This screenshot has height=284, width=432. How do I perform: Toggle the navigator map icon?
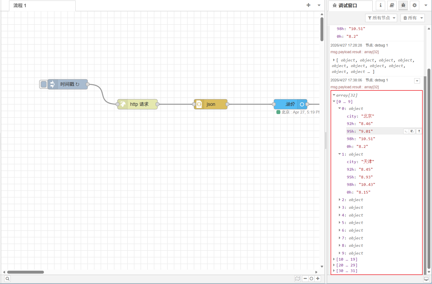[x=297, y=279]
